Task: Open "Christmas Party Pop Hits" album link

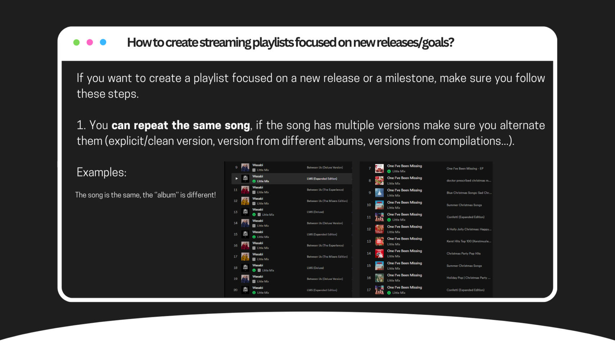Action: tap(463, 253)
